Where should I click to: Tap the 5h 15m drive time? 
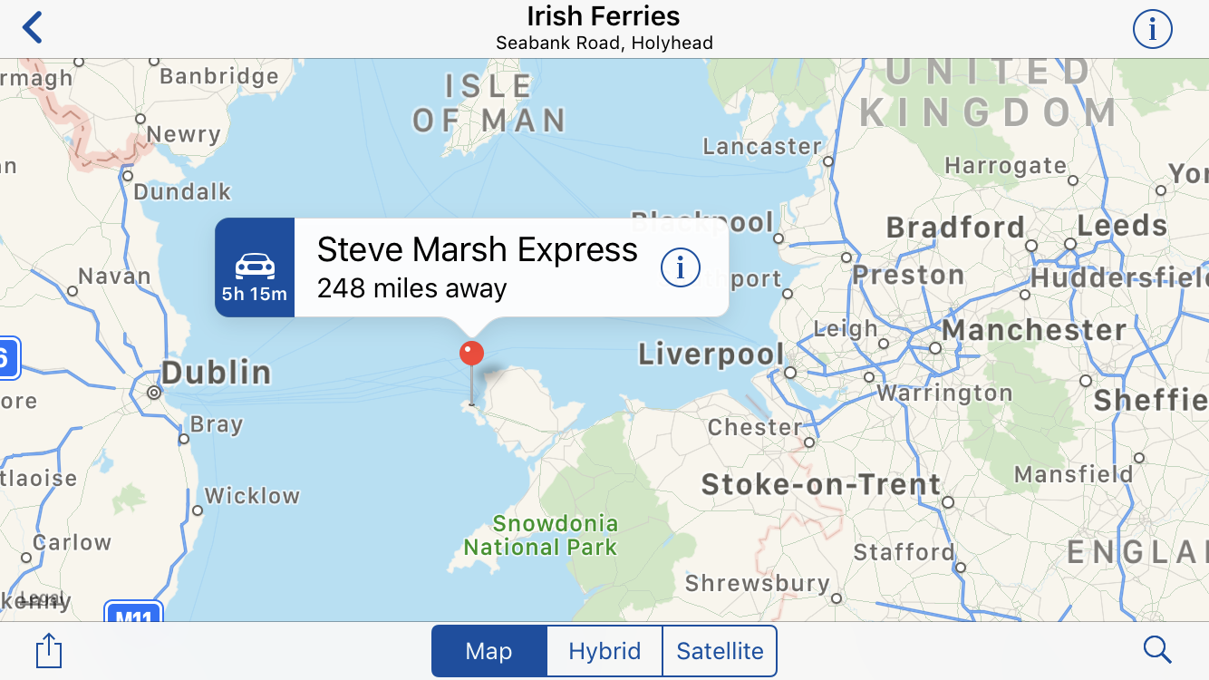point(255,295)
